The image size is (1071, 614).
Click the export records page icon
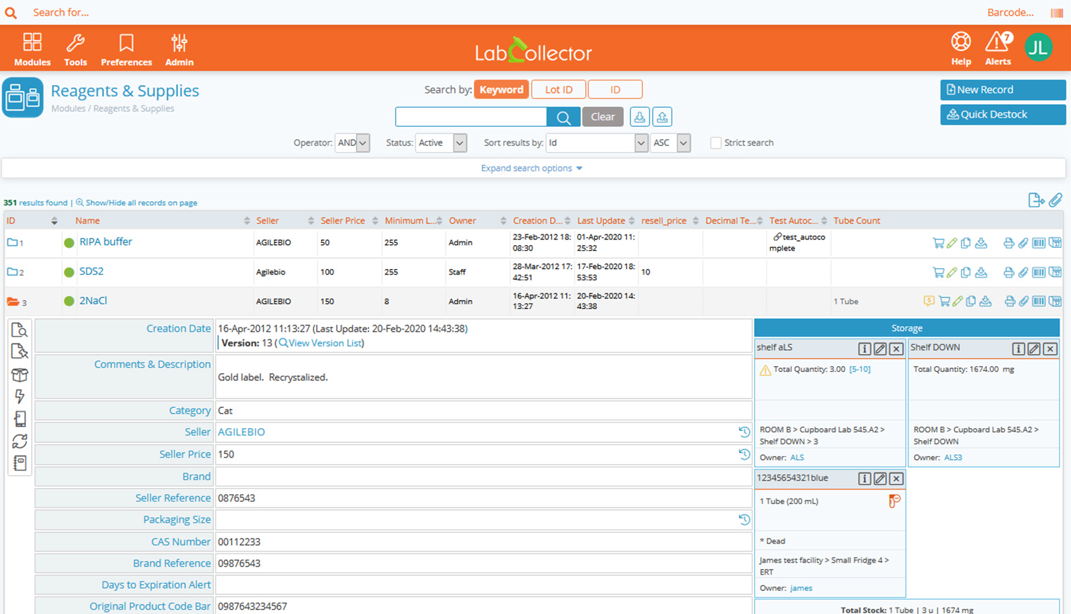(1036, 201)
